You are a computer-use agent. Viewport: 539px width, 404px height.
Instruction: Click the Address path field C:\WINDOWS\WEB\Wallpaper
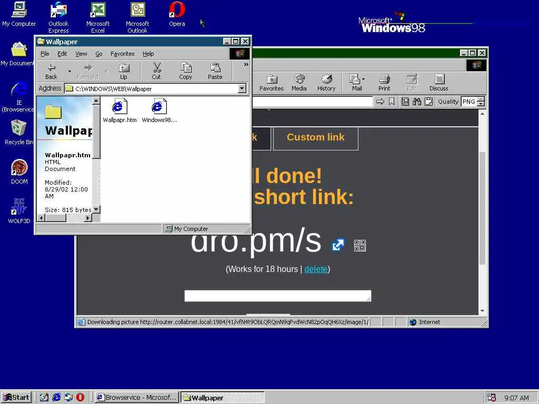pos(151,88)
